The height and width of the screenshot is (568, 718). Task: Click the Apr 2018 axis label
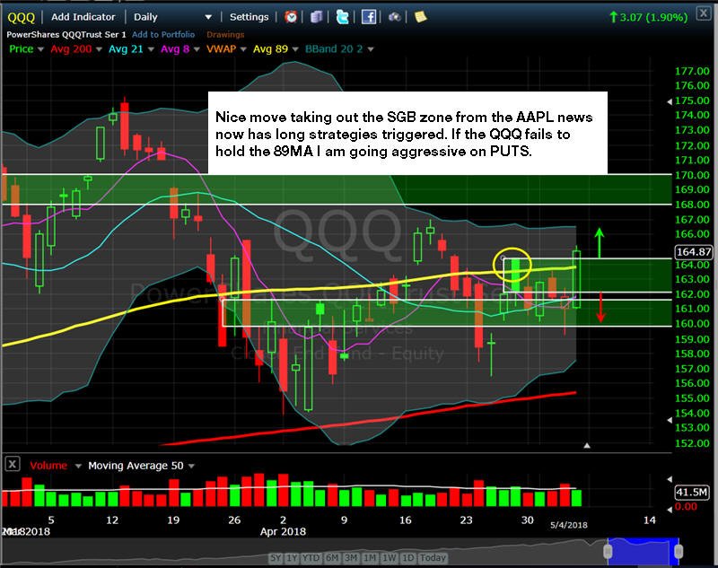pyautogui.click(x=283, y=531)
